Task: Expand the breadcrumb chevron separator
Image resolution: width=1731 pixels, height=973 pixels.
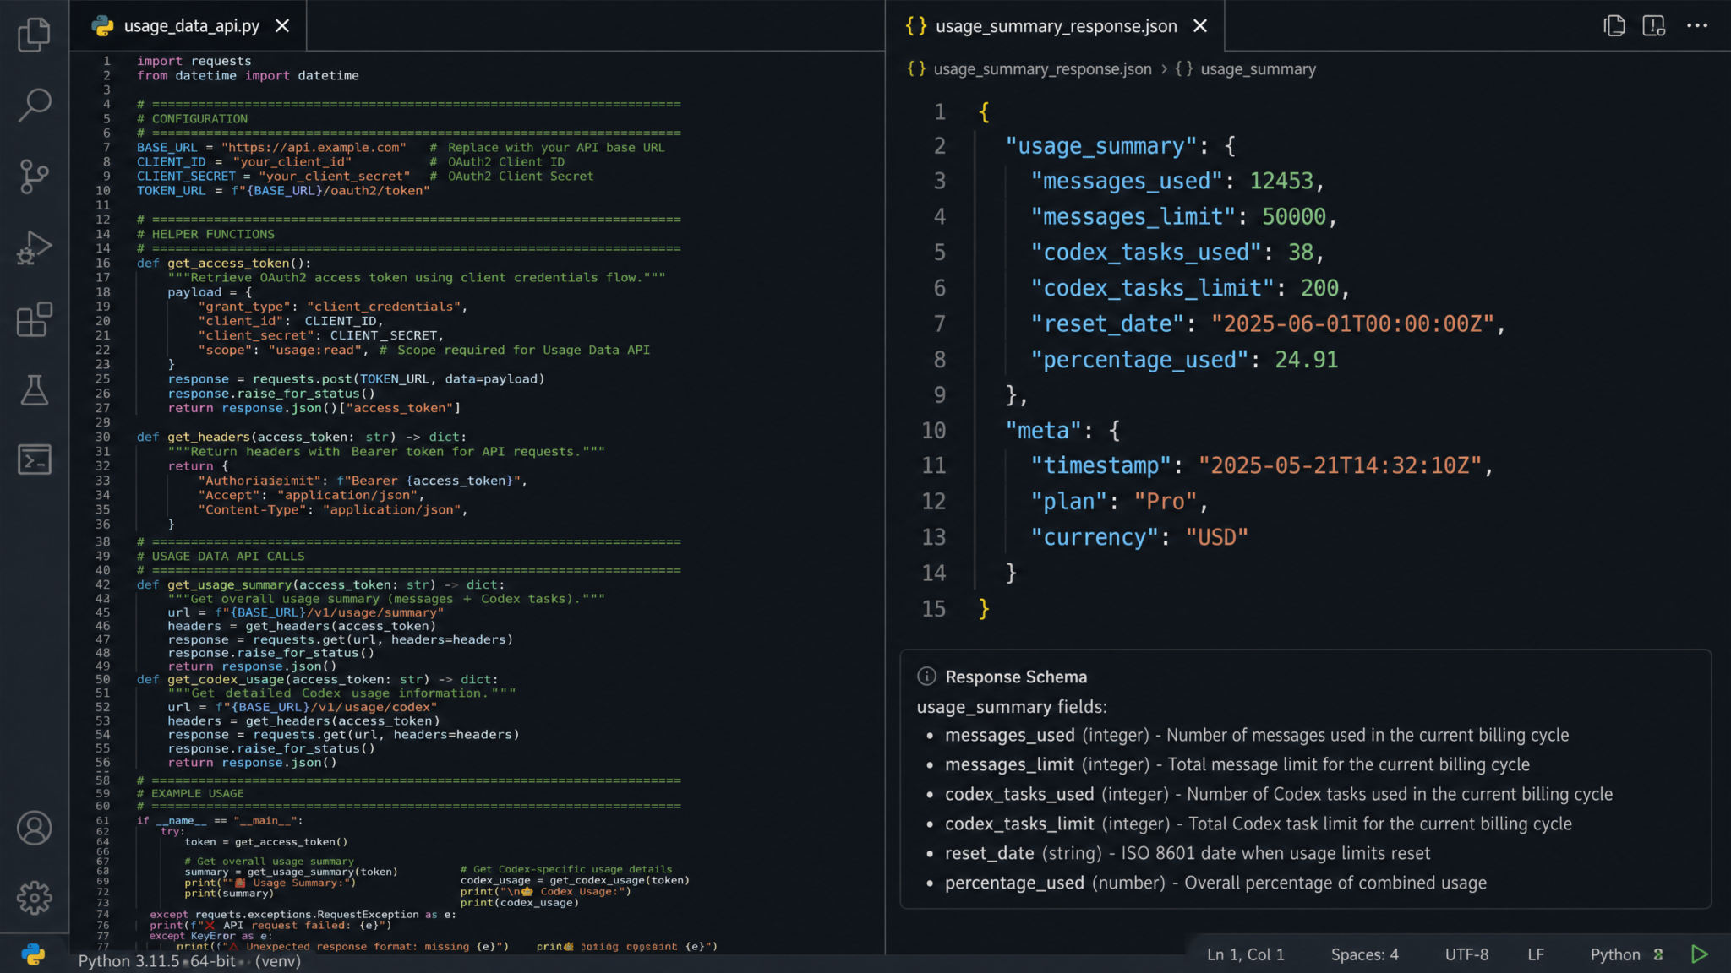Action: pos(1164,69)
